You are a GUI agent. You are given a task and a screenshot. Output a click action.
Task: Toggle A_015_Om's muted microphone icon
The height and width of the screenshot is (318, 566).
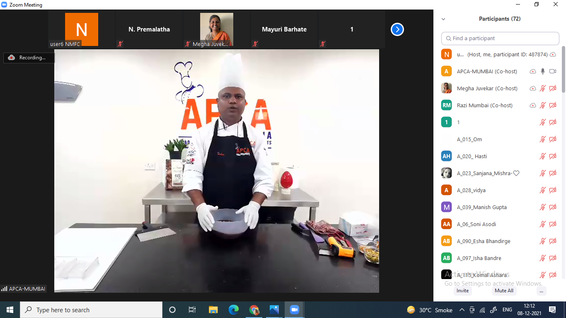coord(543,139)
